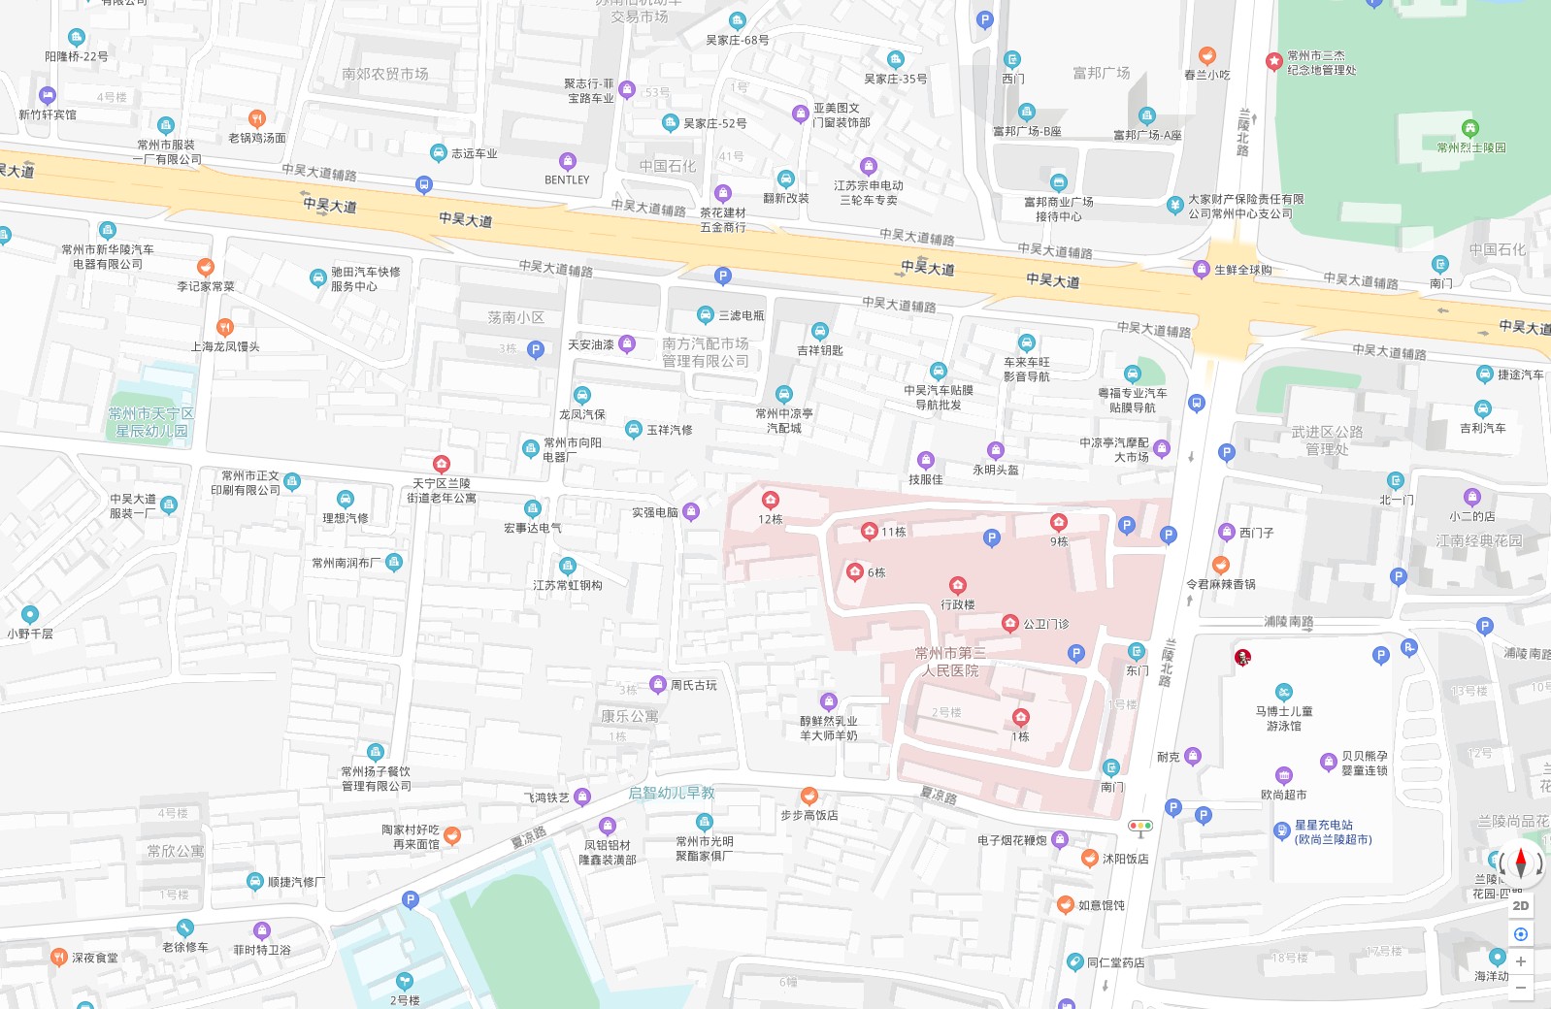
Task: Select the 周氏古玩 shop marker
Action: 658,685
